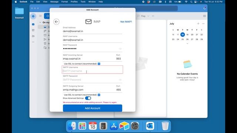The height and width of the screenshot is (133, 237).
Task: Select the Deleted Items trash folder icon
Action: tap(45, 44)
